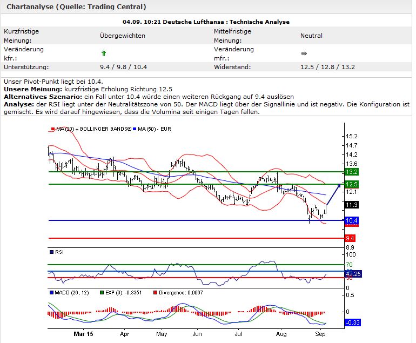416x343 pixels.
Task: Click the Widerstand label
Action: [232, 67]
